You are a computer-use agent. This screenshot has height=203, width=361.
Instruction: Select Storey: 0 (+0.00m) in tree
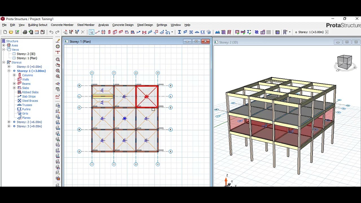pos(29,67)
